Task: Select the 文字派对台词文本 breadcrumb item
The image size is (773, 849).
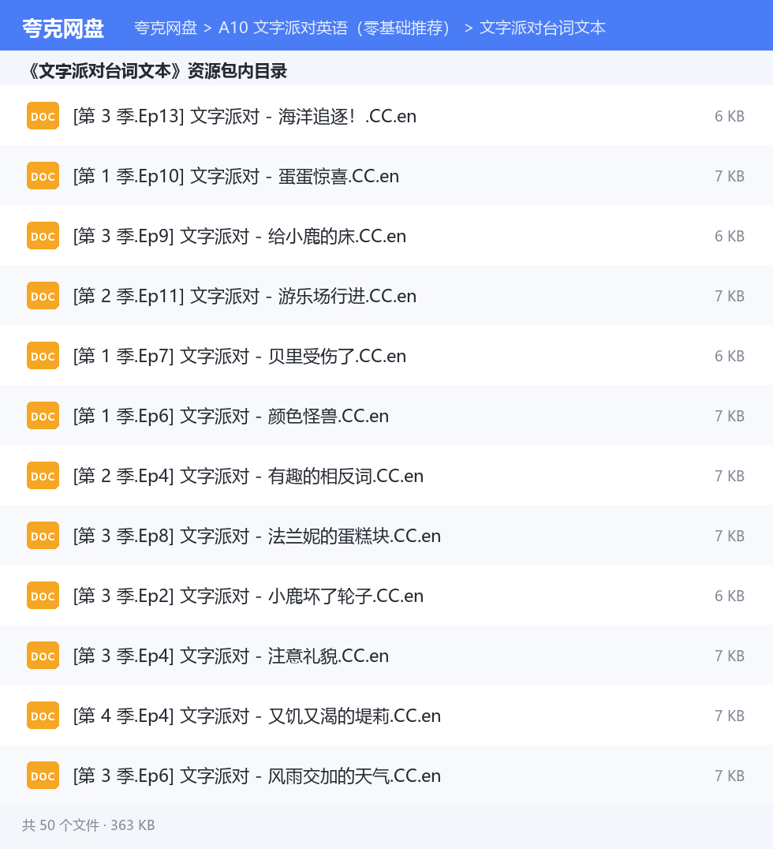Action: [543, 28]
